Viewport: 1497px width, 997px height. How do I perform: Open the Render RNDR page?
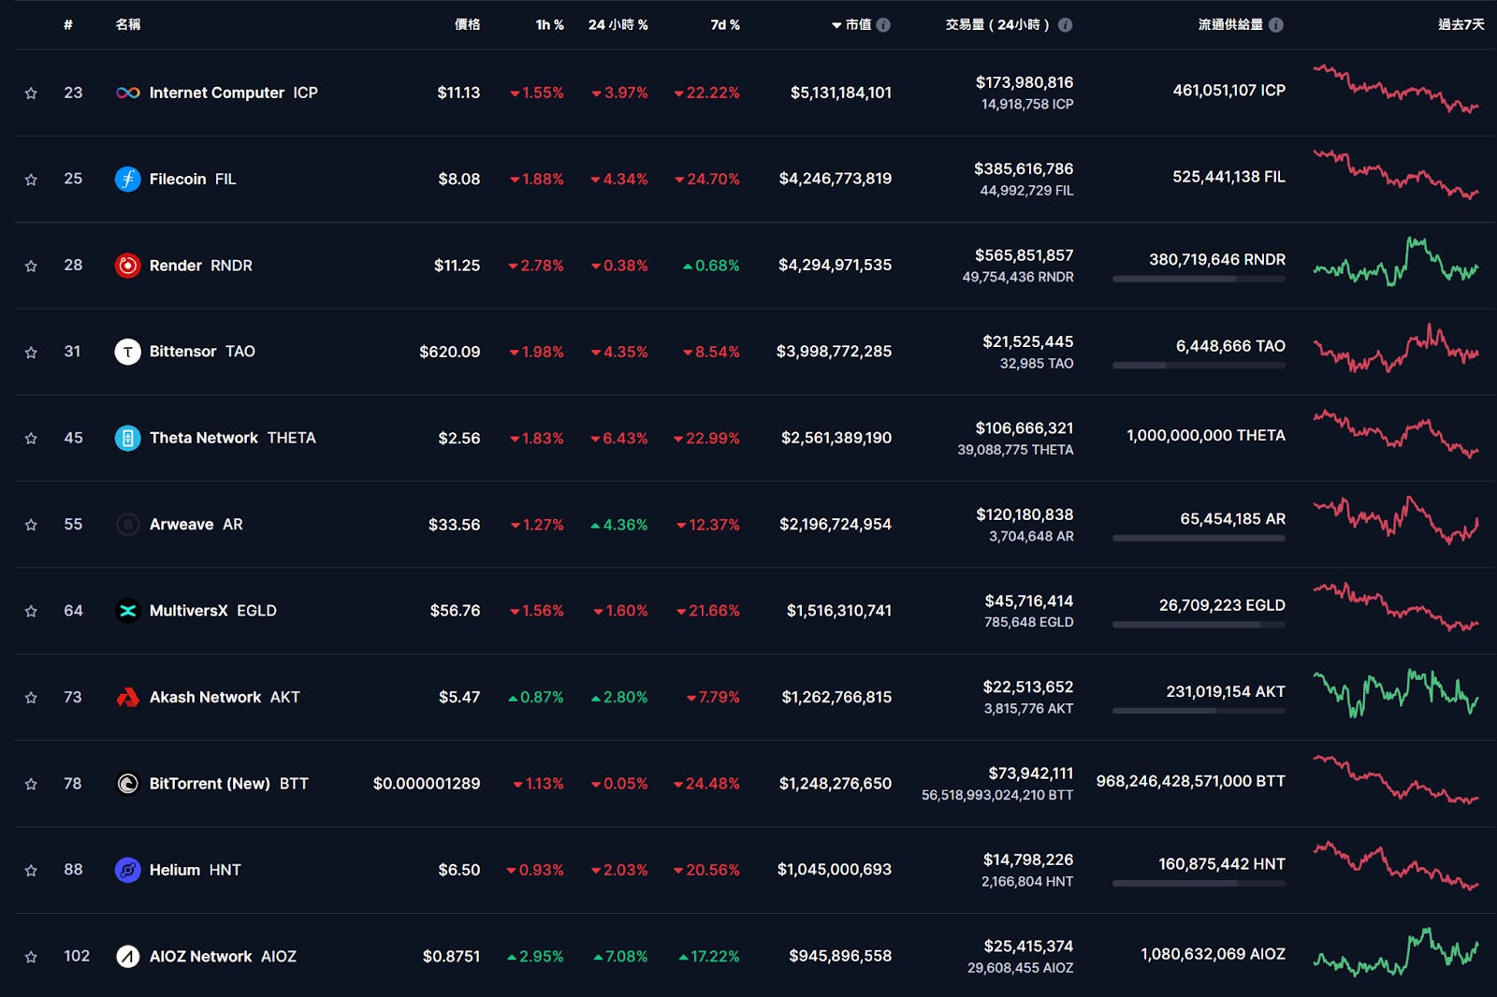coord(201,266)
